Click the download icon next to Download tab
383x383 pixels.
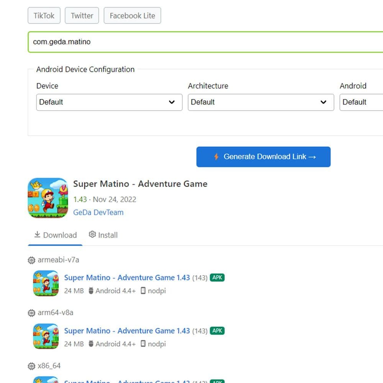[x=37, y=234]
